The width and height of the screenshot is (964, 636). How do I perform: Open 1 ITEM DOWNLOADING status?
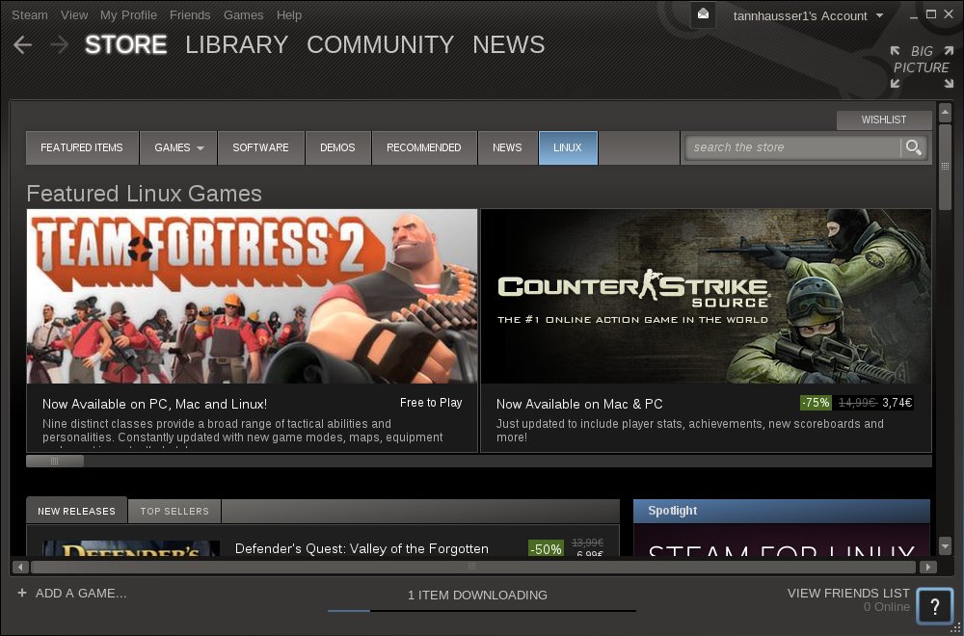coord(477,595)
